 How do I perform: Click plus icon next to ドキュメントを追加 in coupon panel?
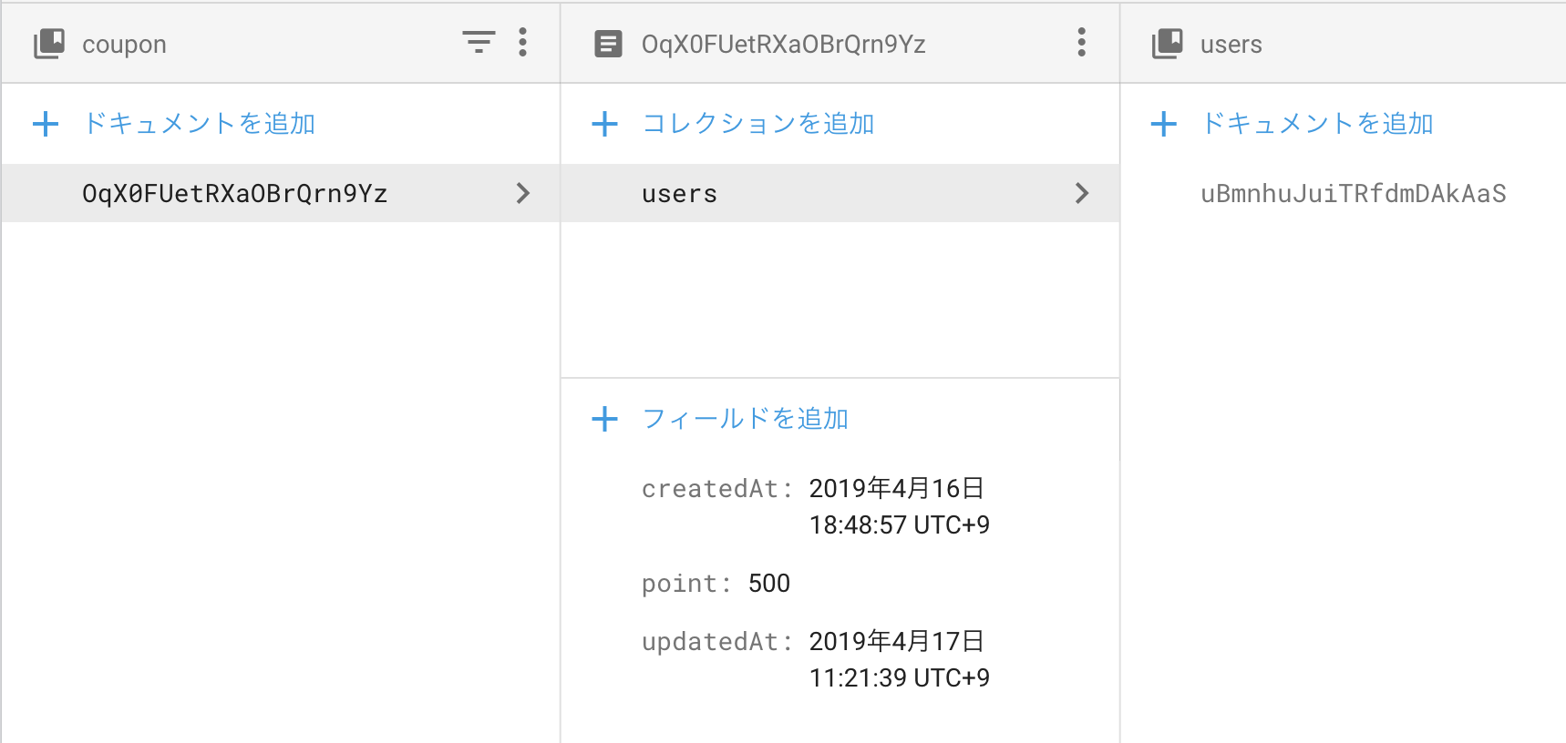pyautogui.click(x=46, y=124)
